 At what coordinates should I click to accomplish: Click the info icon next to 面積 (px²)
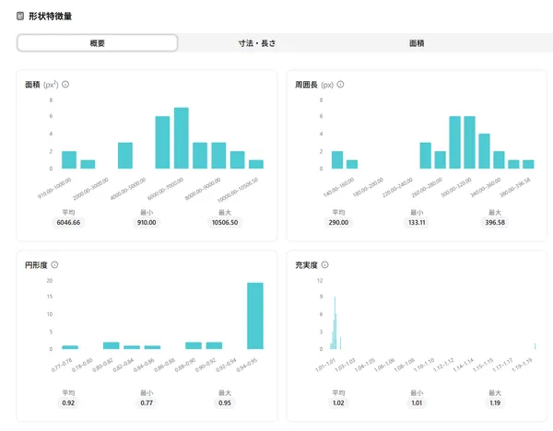coord(65,85)
